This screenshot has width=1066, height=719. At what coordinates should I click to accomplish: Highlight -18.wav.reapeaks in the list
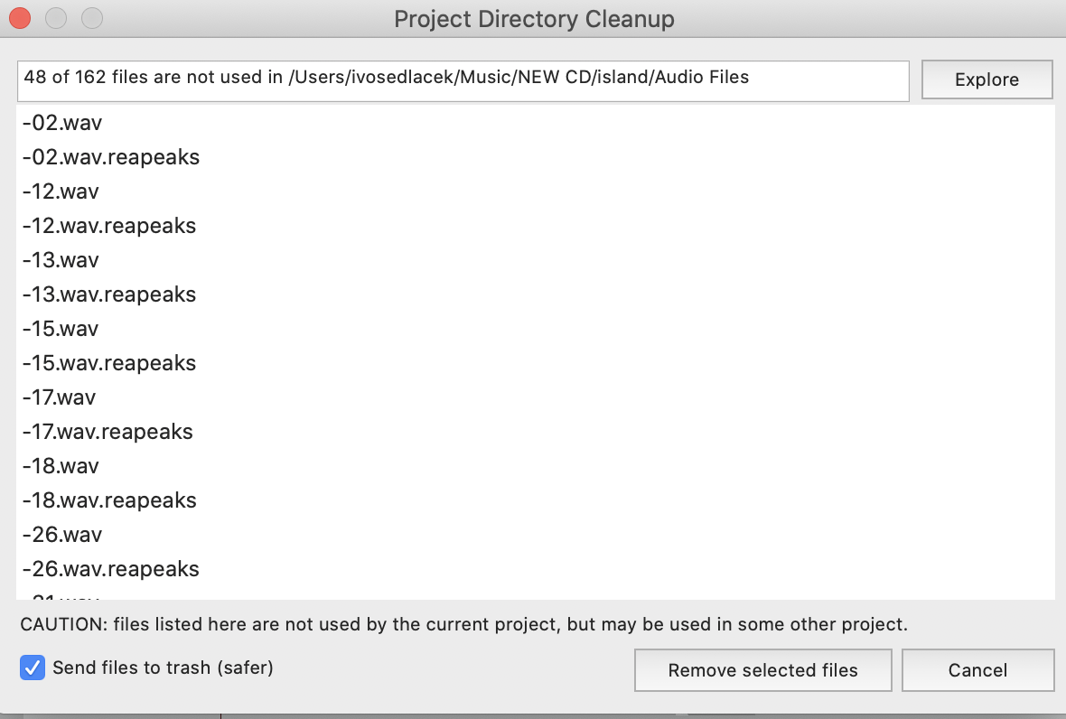pos(109,500)
